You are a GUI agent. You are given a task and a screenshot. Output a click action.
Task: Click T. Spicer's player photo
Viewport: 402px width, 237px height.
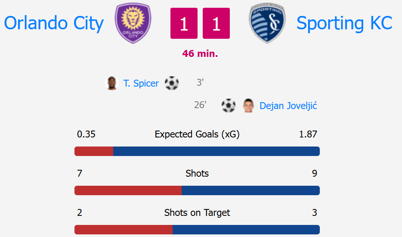(112, 83)
